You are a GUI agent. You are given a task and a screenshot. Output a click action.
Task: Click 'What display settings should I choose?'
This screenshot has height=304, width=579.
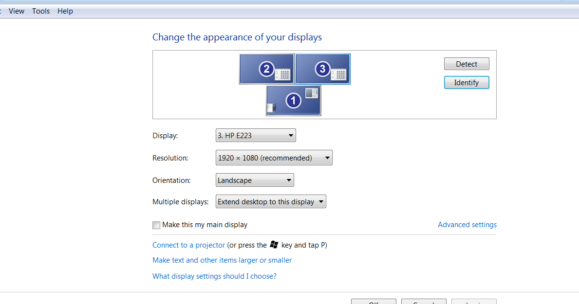214,276
